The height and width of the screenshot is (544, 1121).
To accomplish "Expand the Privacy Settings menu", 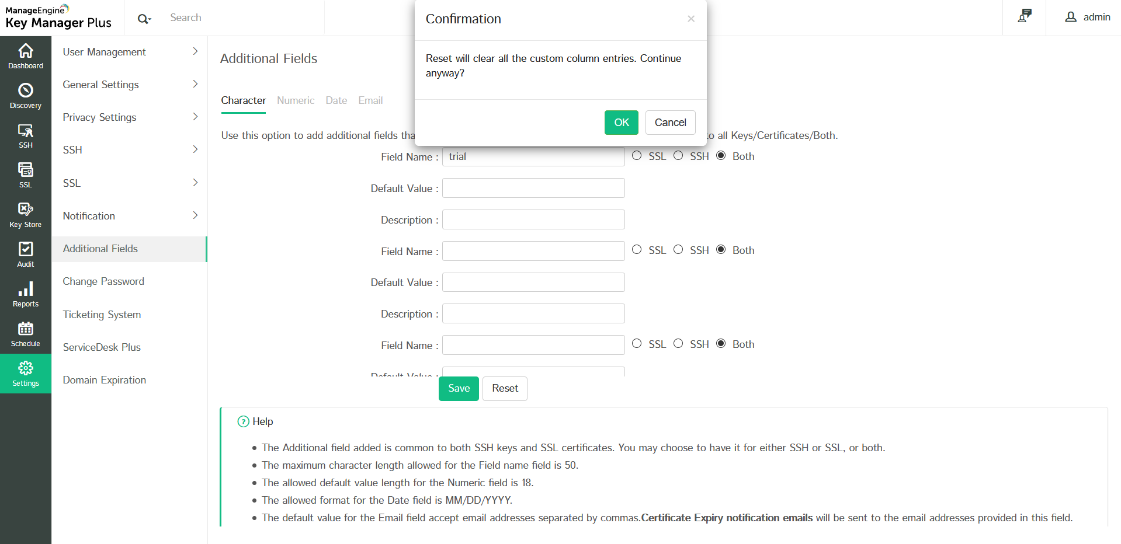I will click(129, 117).
